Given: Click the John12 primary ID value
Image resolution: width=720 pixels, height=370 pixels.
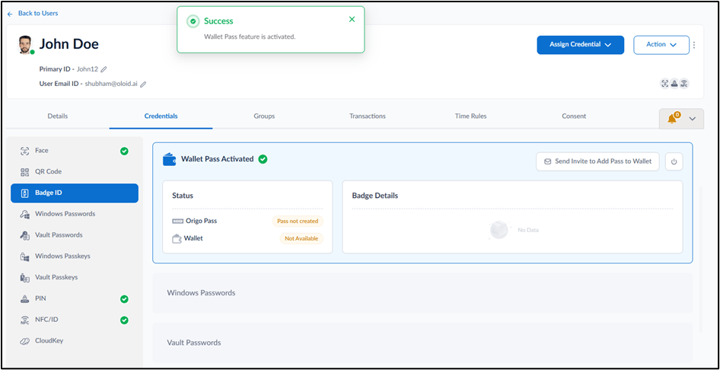Looking at the screenshot, I should point(88,69).
